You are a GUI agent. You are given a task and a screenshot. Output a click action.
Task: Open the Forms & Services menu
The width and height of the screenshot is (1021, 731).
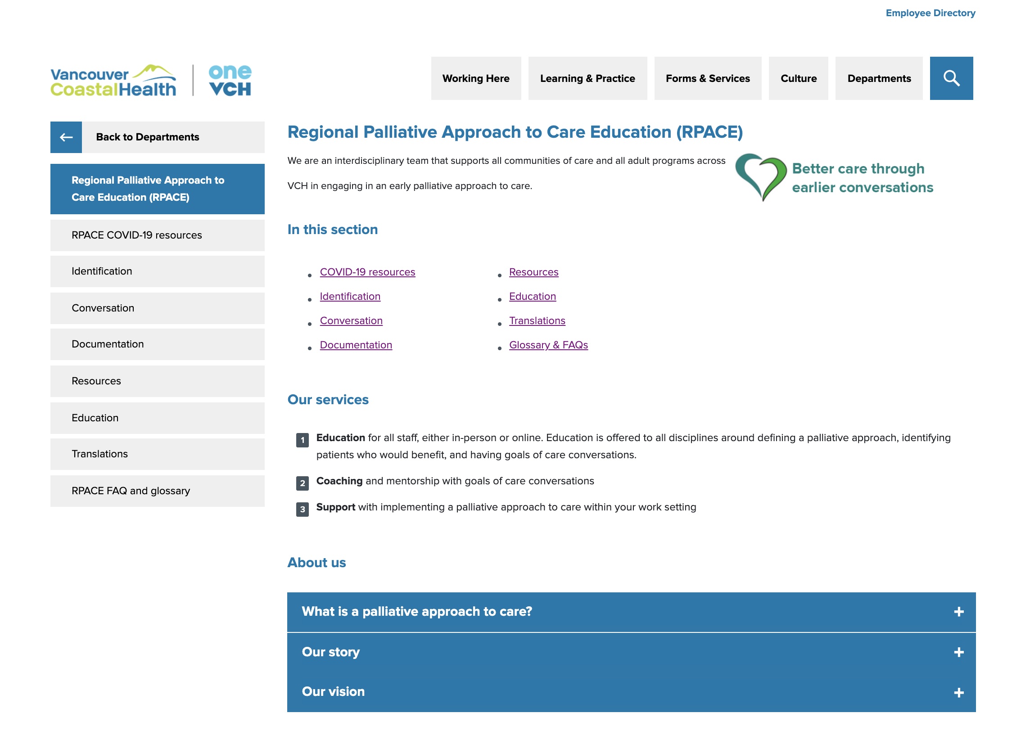[x=707, y=78]
